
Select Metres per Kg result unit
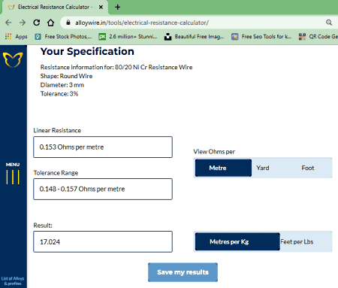237,241
